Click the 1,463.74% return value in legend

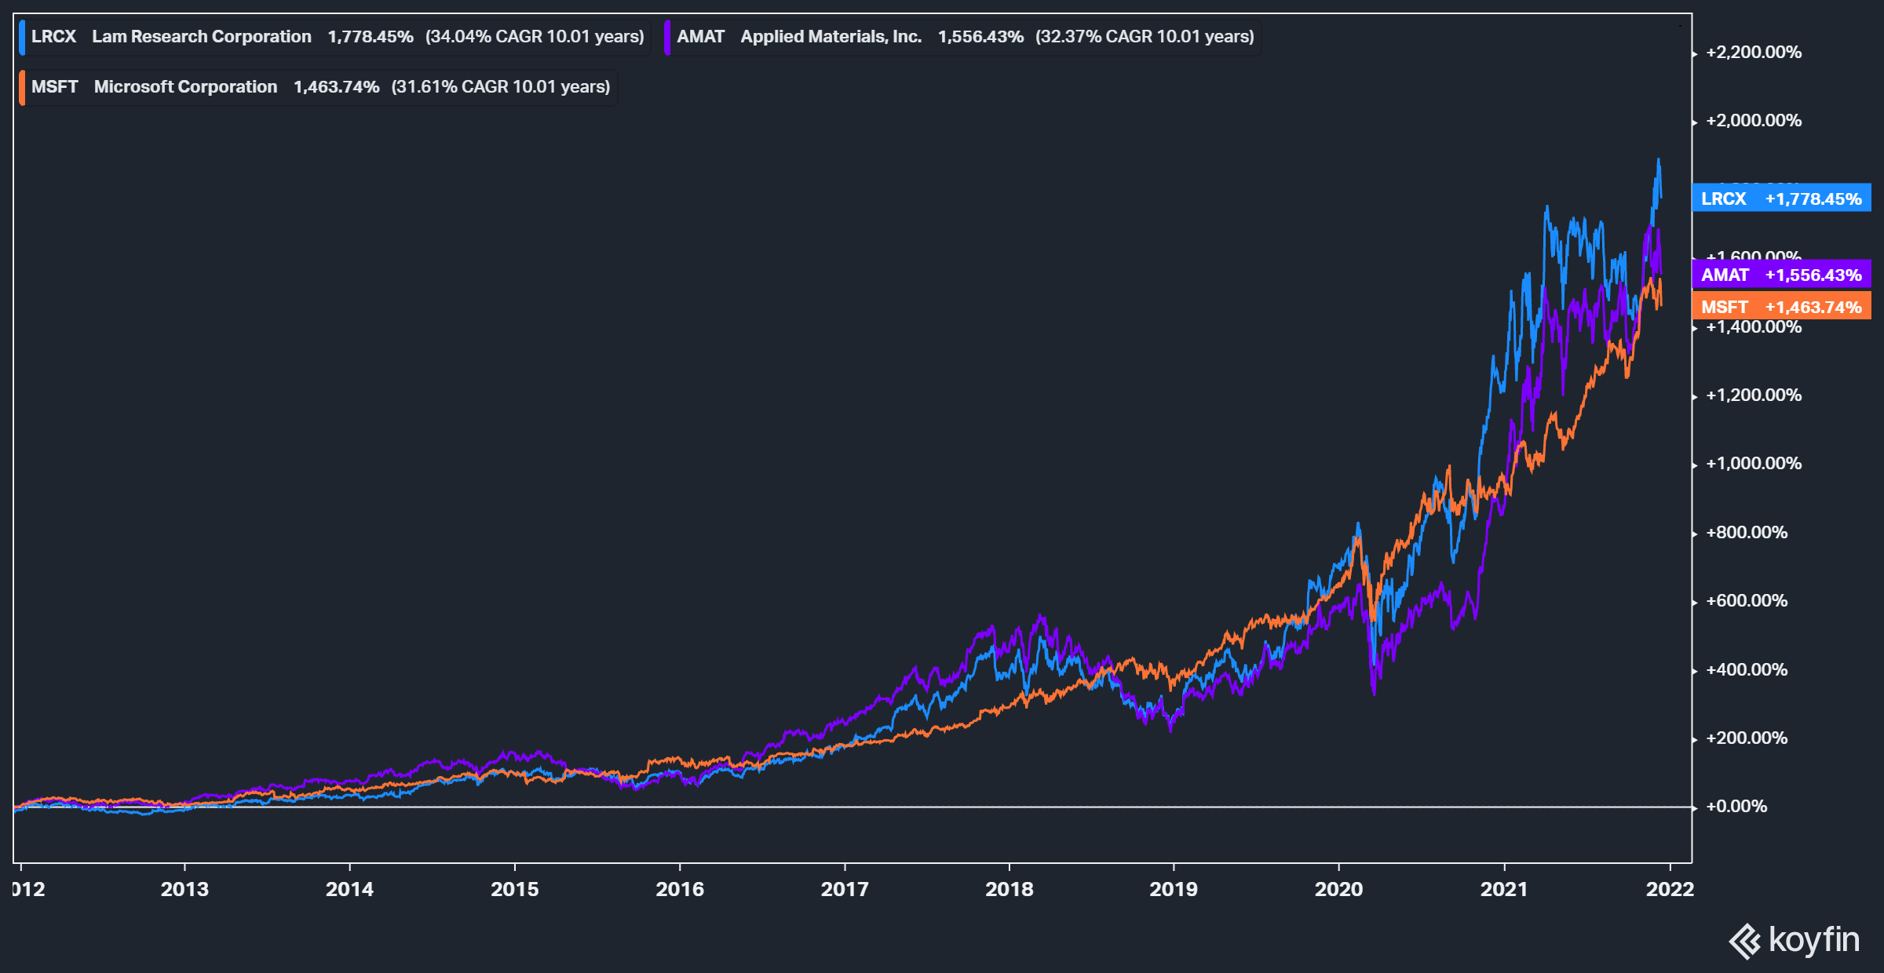(x=337, y=87)
